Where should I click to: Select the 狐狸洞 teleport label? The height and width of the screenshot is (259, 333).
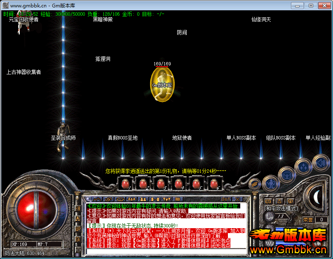[x=103, y=59]
